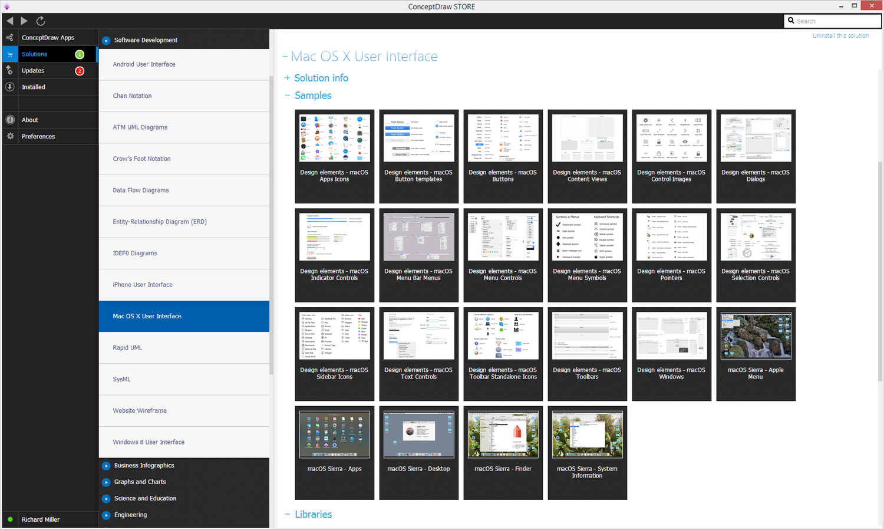Expand the Solution info section
884x530 pixels.
coord(287,78)
